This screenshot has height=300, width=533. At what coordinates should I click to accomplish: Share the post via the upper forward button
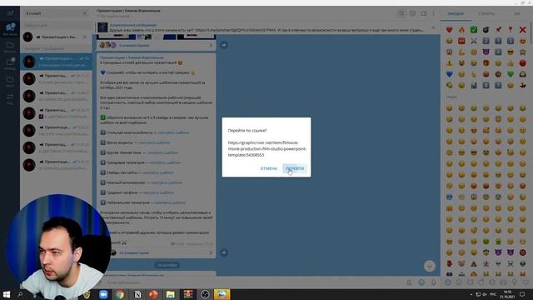[x=224, y=45]
